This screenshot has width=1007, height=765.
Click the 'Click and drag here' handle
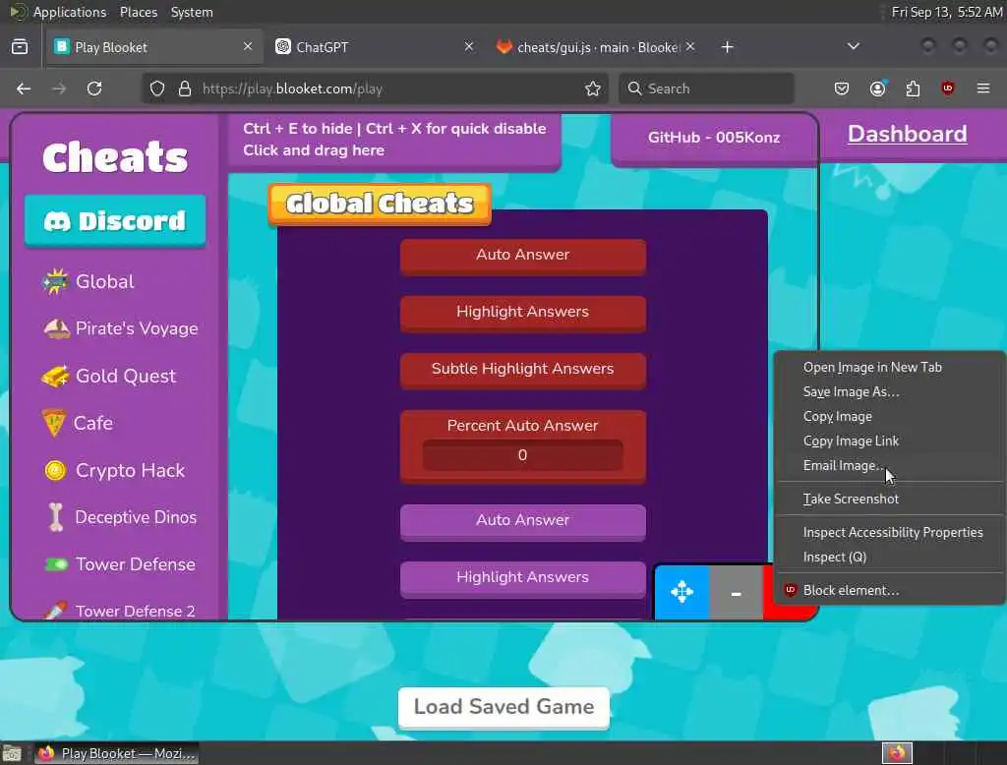pyautogui.click(x=314, y=150)
